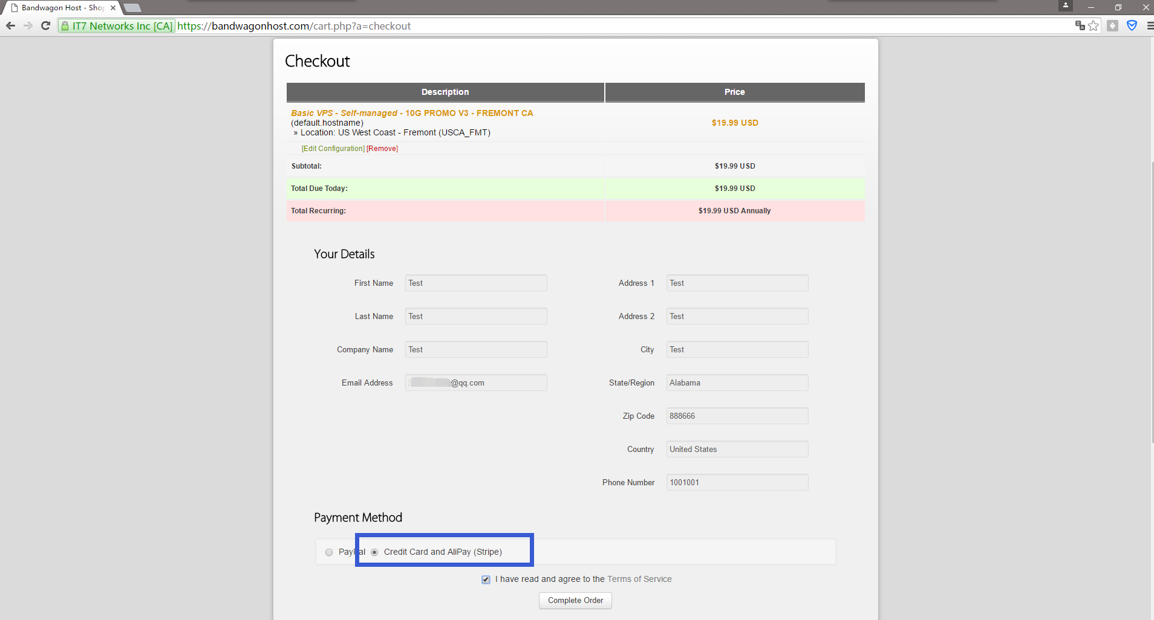Open a new browser tab
The height and width of the screenshot is (620, 1154).
click(132, 8)
